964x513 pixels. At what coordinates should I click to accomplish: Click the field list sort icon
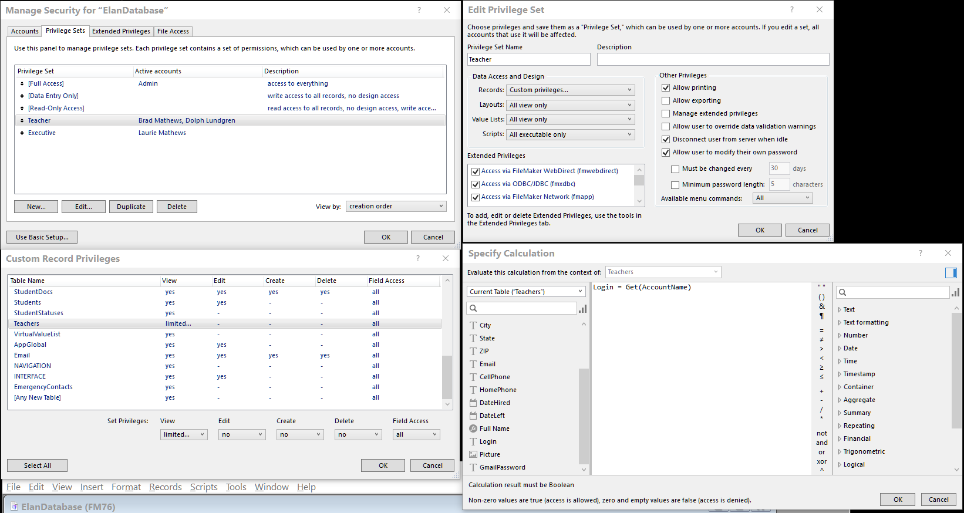click(x=582, y=309)
